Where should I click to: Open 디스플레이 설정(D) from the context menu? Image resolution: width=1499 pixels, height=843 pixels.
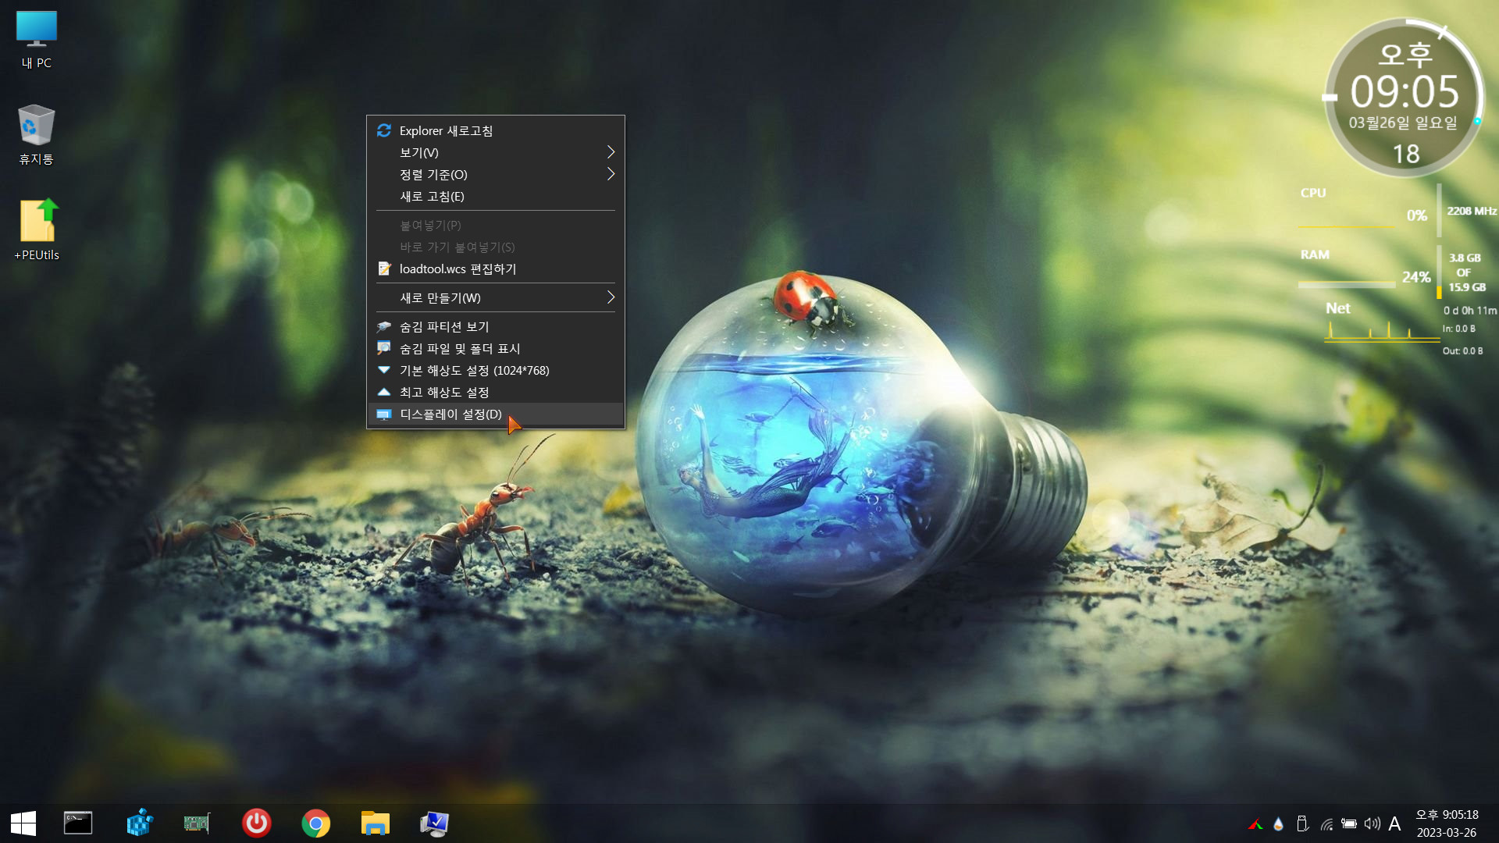pyautogui.click(x=495, y=414)
